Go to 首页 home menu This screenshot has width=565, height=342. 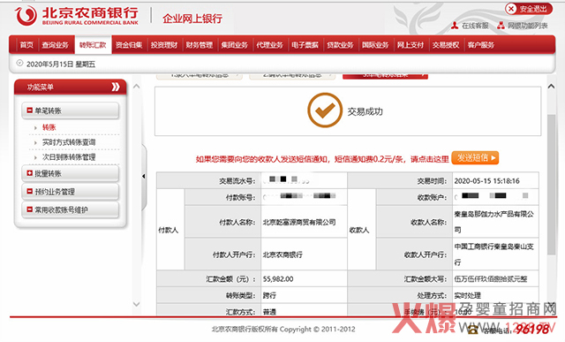point(26,45)
